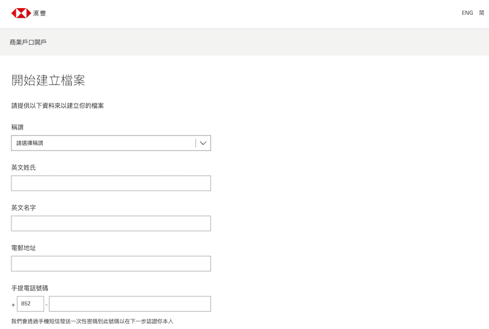Focus the 電郵地址 input field
Image resolution: width=489 pixels, height=329 pixels.
(x=111, y=264)
